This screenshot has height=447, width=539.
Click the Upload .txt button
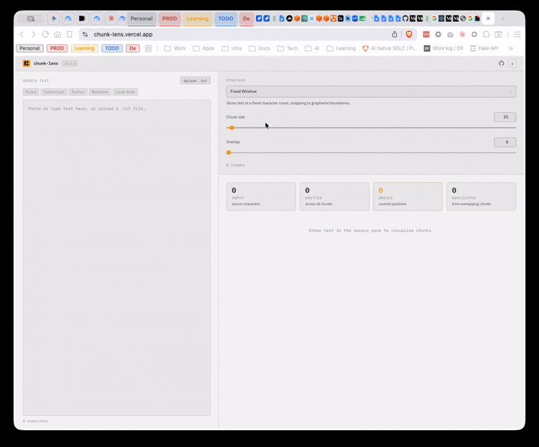point(195,81)
